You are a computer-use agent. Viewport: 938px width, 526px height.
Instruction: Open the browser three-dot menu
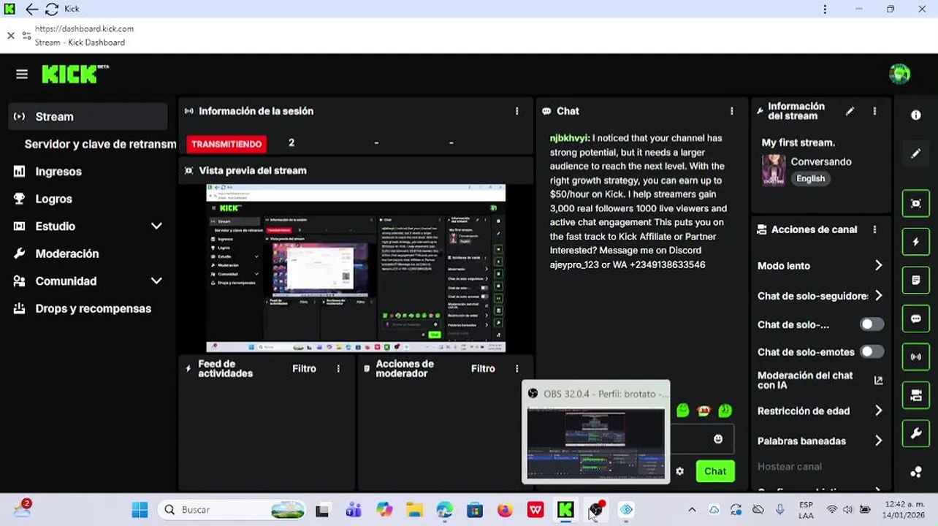tap(825, 9)
